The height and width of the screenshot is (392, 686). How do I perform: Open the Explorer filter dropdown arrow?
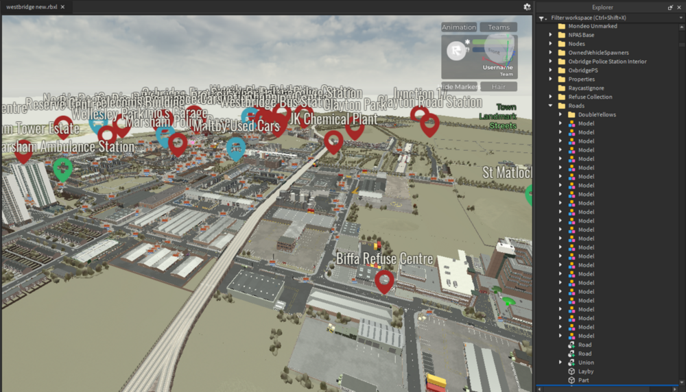click(681, 18)
